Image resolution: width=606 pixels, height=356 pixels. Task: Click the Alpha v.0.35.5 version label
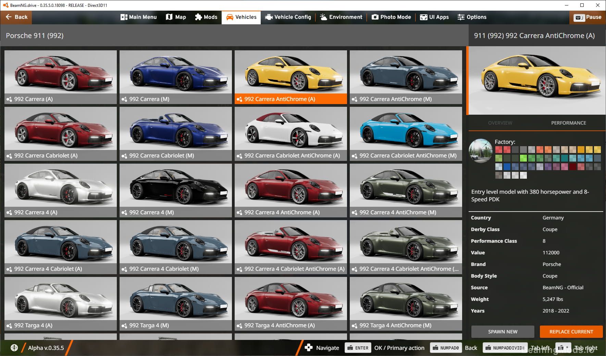click(x=46, y=348)
